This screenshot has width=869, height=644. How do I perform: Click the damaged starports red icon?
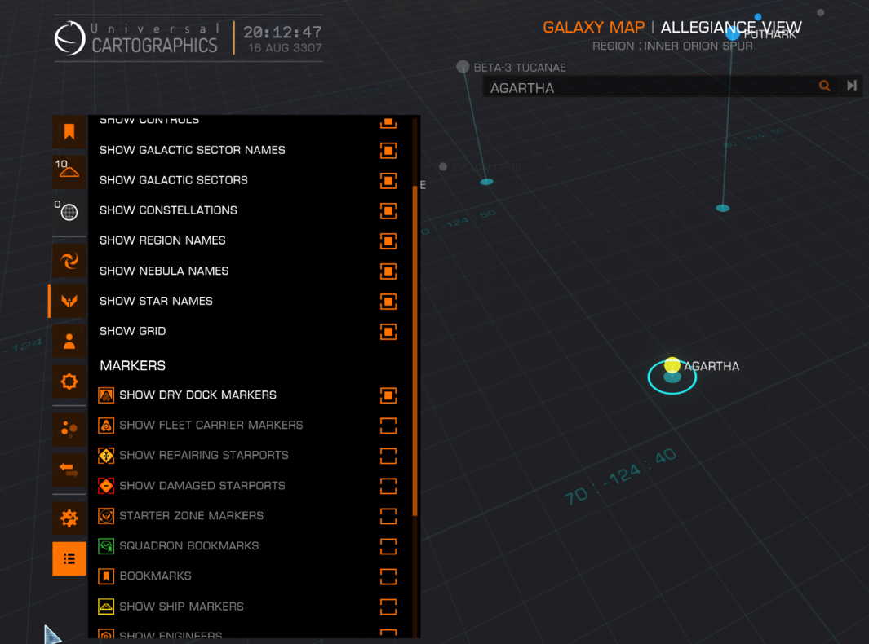click(x=106, y=486)
